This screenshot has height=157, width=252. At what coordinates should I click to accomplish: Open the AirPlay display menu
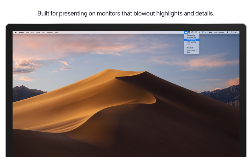coord(196,32)
